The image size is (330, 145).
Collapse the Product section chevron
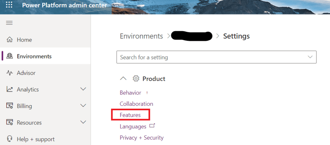coord(123,79)
